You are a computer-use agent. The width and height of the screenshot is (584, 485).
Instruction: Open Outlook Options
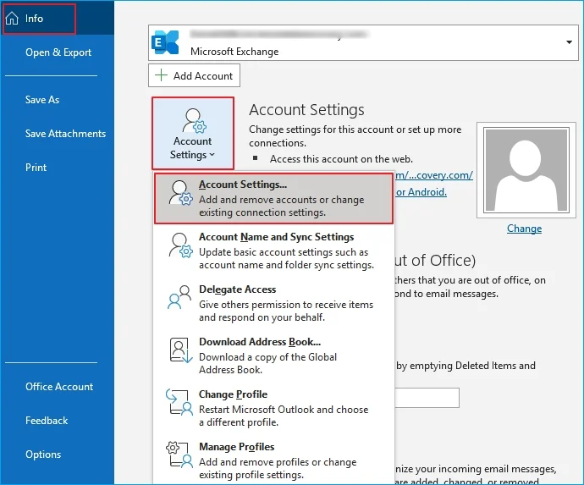[43, 455]
